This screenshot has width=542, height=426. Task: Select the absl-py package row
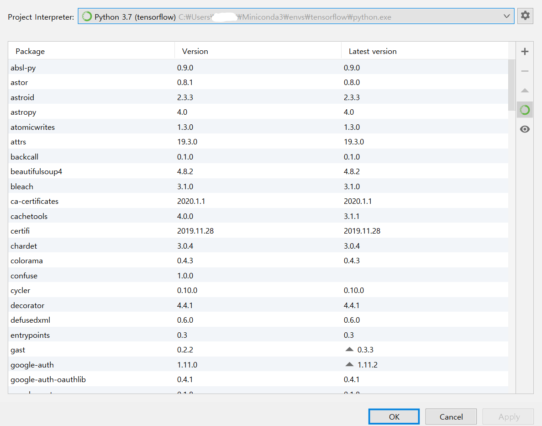(258, 68)
